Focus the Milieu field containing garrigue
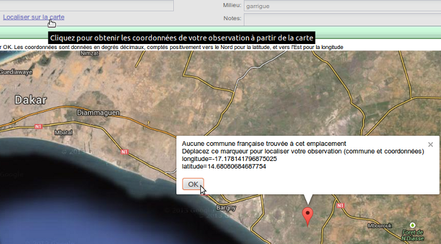441x244 pixels. click(x=342, y=6)
